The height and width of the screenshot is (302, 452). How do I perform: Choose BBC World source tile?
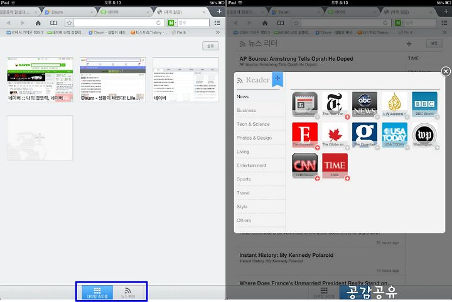pos(424,104)
